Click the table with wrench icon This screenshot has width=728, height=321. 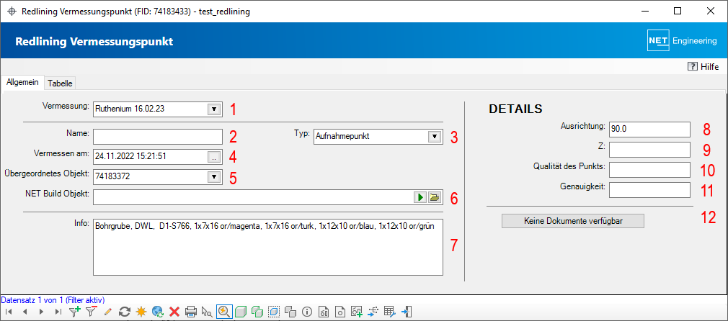pyautogui.click(x=390, y=312)
